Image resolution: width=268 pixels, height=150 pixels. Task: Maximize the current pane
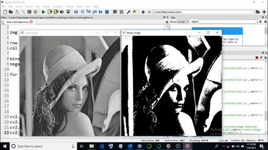tap(115, 12)
